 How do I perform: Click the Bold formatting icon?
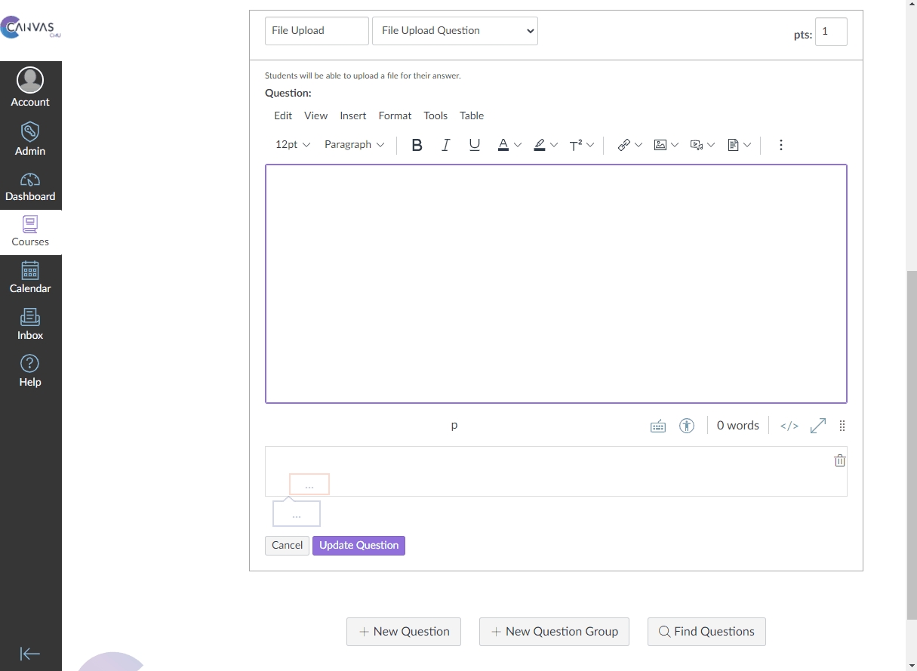417,145
